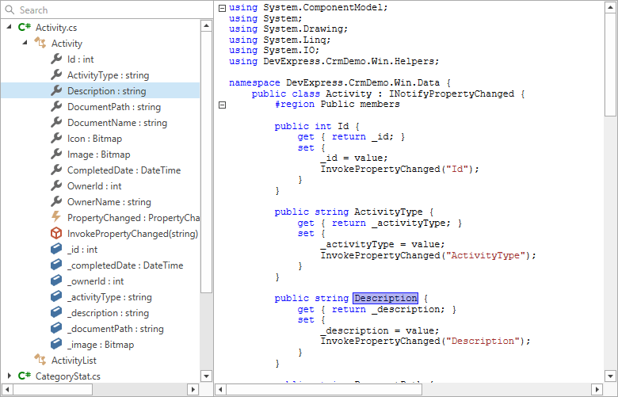
Task: Click the field icon beside _id : int
Action: (56, 249)
